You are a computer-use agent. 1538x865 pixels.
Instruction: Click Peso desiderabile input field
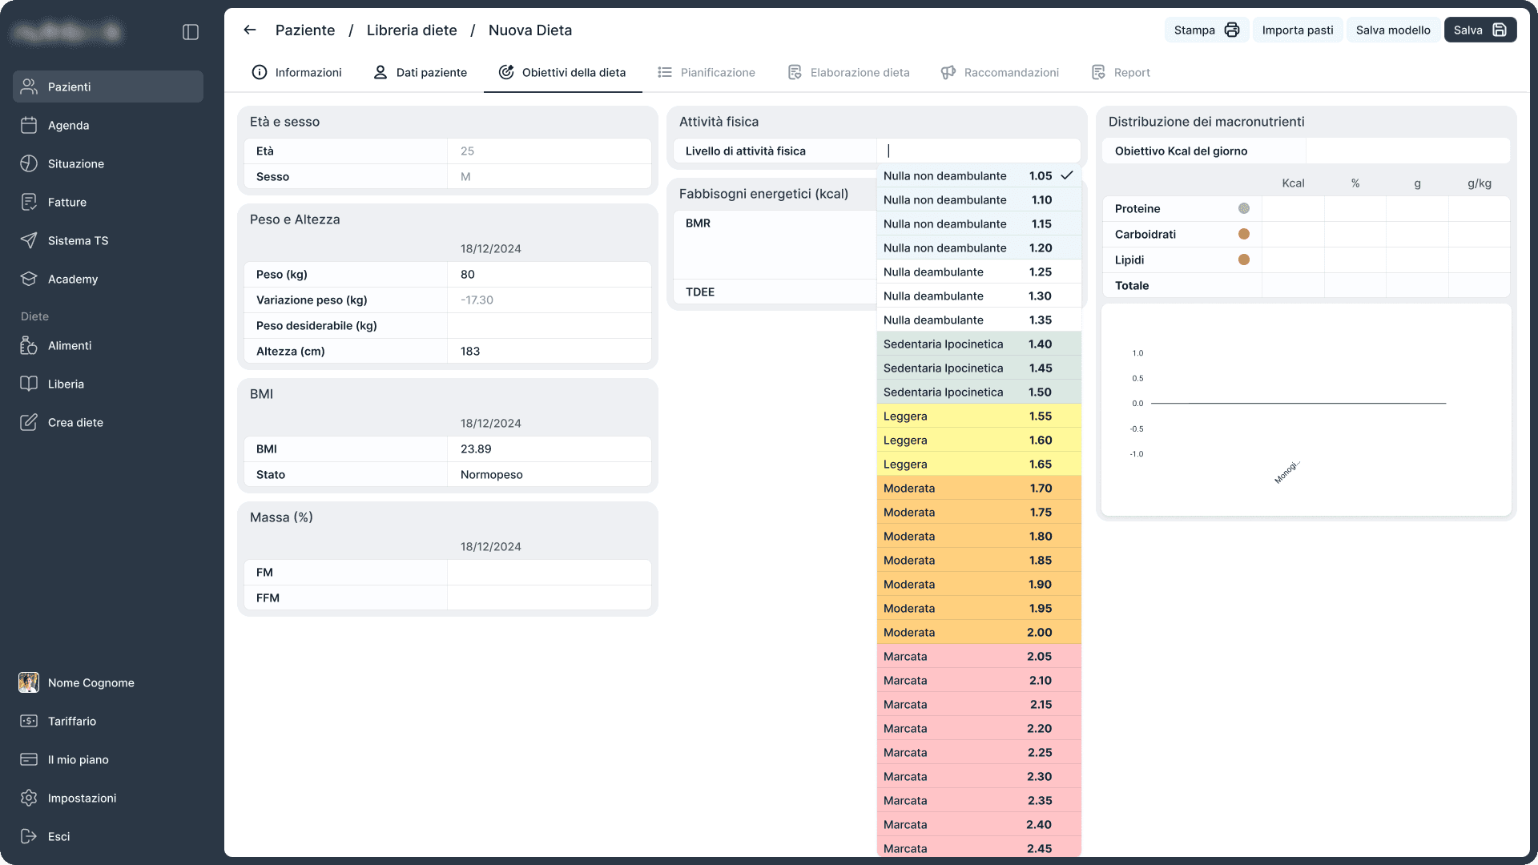pos(549,325)
